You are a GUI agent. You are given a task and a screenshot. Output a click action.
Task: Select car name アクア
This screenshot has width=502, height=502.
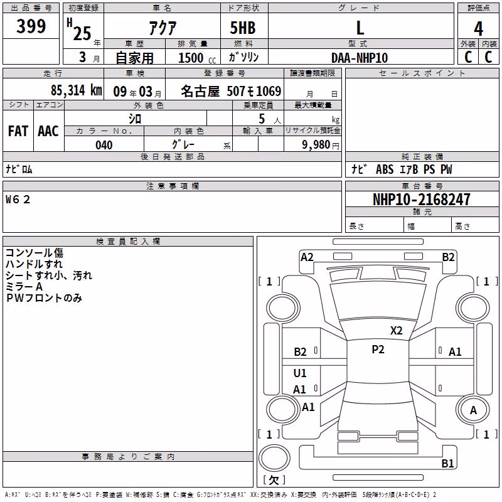pyautogui.click(x=163, y=28)
